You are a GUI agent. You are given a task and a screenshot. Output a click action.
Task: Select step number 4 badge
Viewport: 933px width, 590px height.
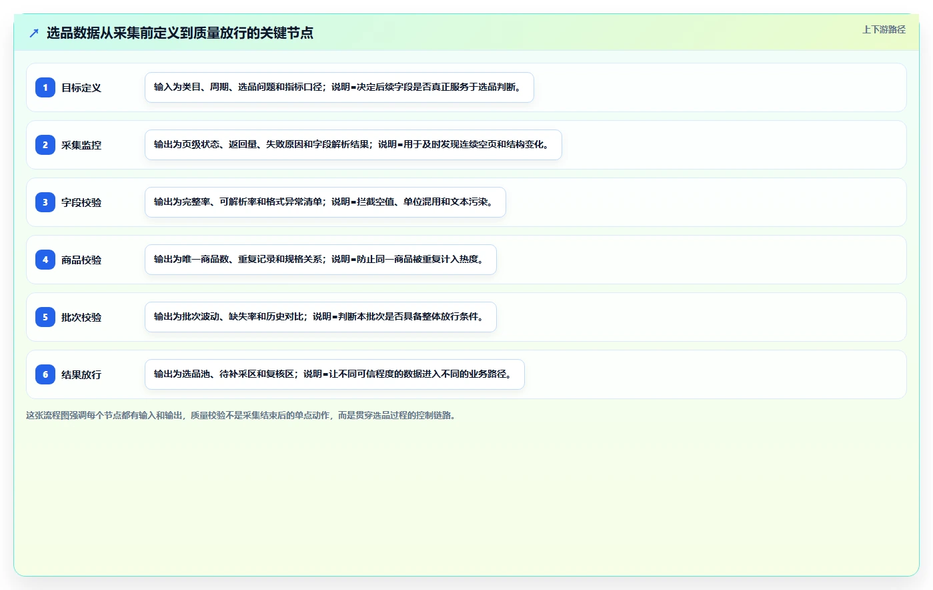pos(45,260)
